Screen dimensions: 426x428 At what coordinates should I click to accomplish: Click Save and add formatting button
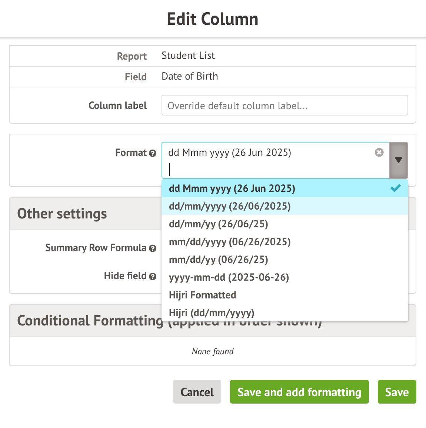[299, 392]
